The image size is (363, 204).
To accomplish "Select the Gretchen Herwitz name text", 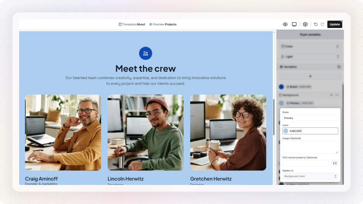I will pyautogui.click(x=211, y=179).
